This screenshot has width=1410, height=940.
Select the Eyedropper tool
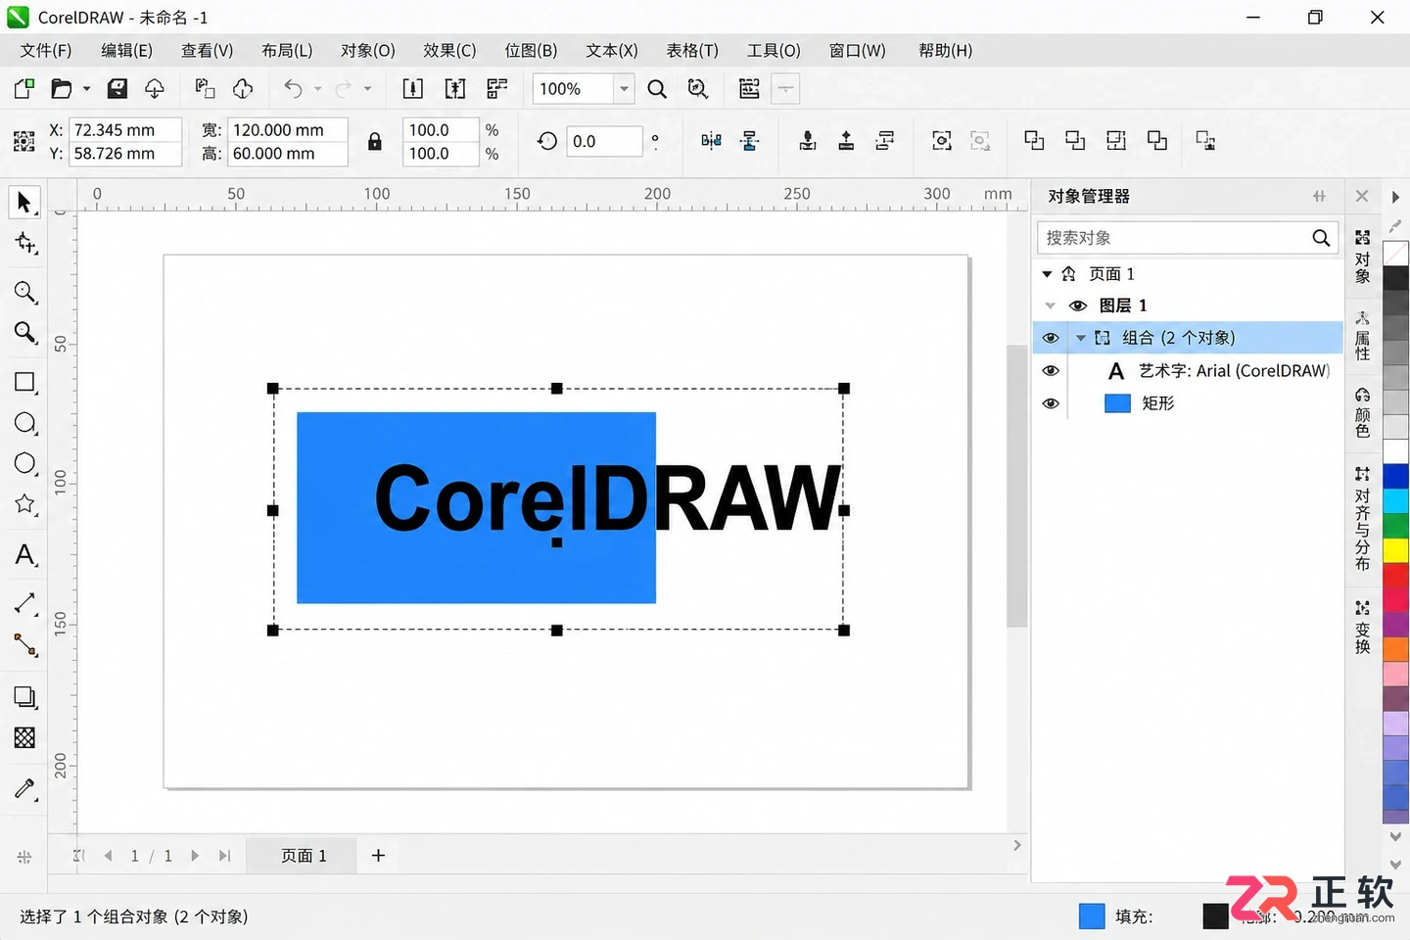click(25, 788)
